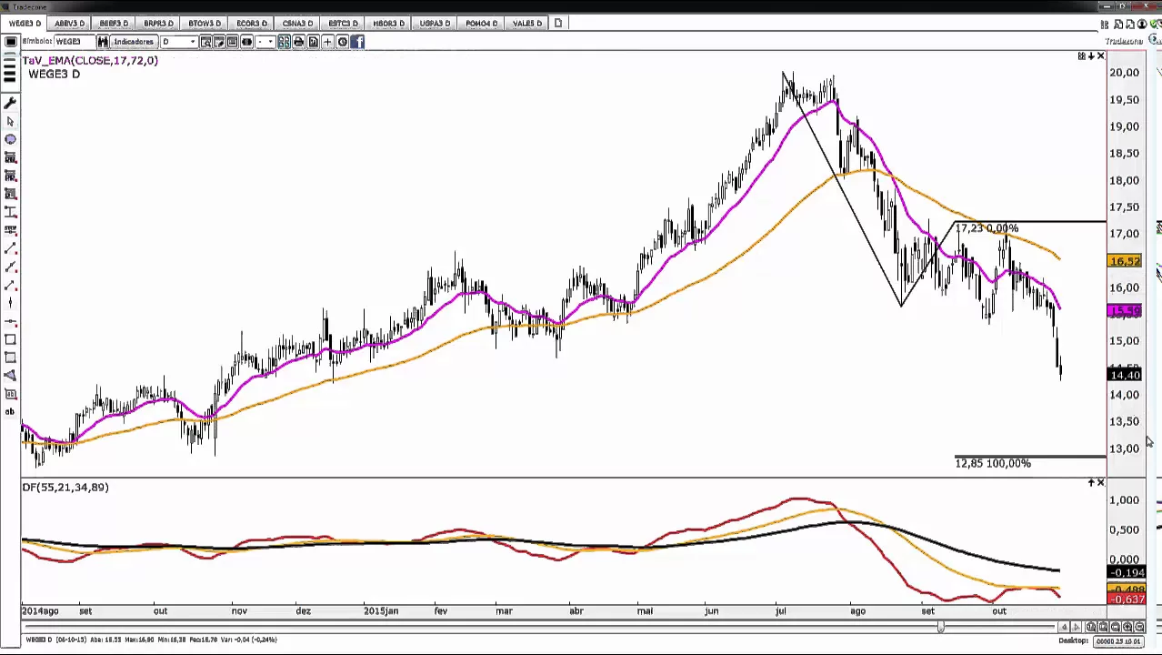Select the first diagonal trend line tool
The height and width of the screenshot is (655, 1162).
tap(10, 248)
